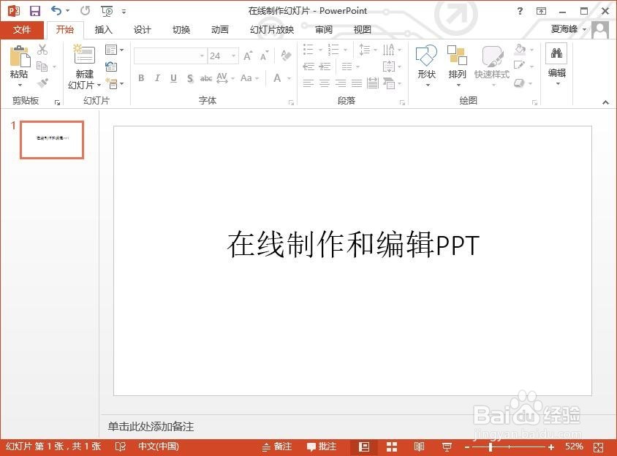Viewport: 617px width, 456px height.
Task: Open the Arrange menu
Action: pyautogui.click(x=457, y=65)
